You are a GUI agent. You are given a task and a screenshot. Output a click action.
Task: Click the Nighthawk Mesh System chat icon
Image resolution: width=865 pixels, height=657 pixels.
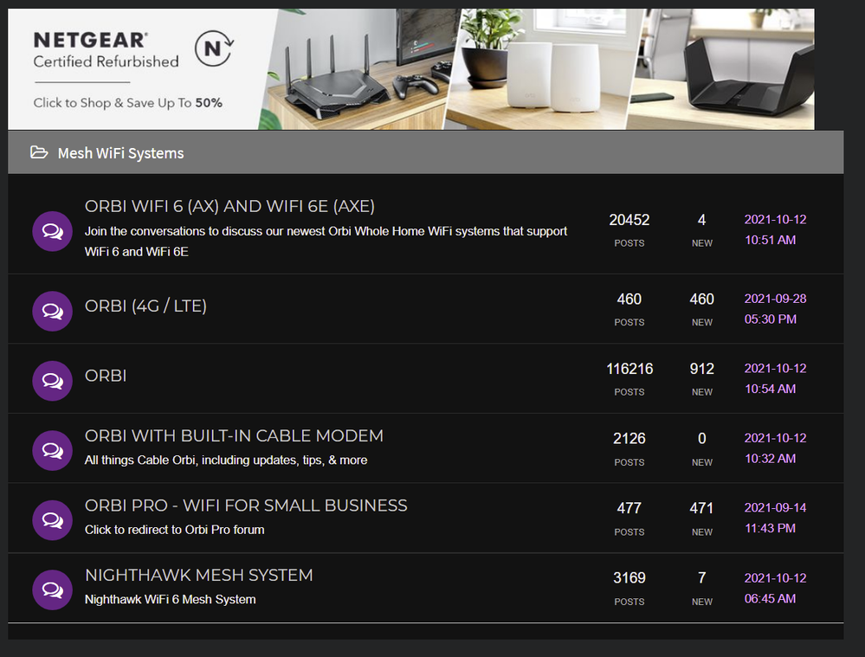[53, 589]
